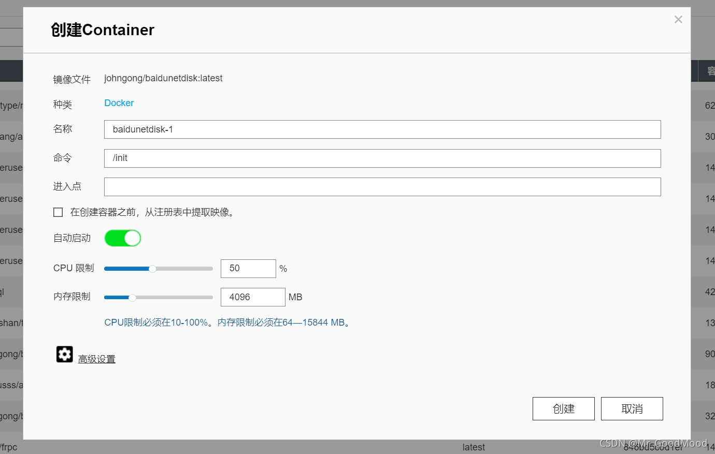Screen dimensions: 715x454
Task: Click the 创建Container dialog title
Action: coord(103,30)
